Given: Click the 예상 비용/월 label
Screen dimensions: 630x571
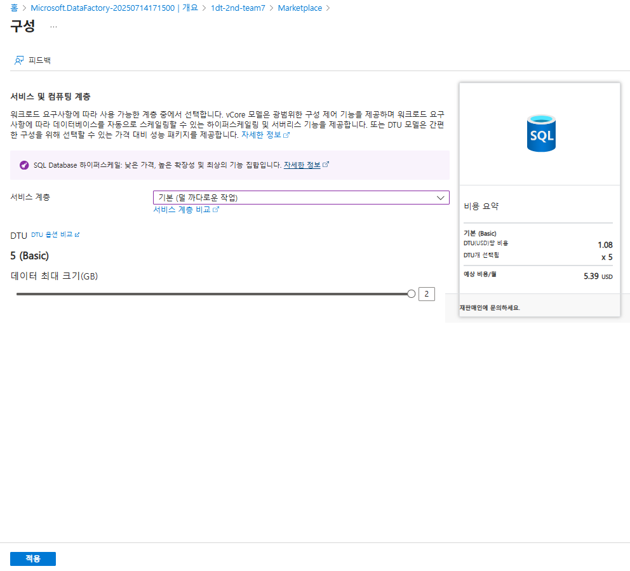Looking at the screenshot, I should pos(479,274).
